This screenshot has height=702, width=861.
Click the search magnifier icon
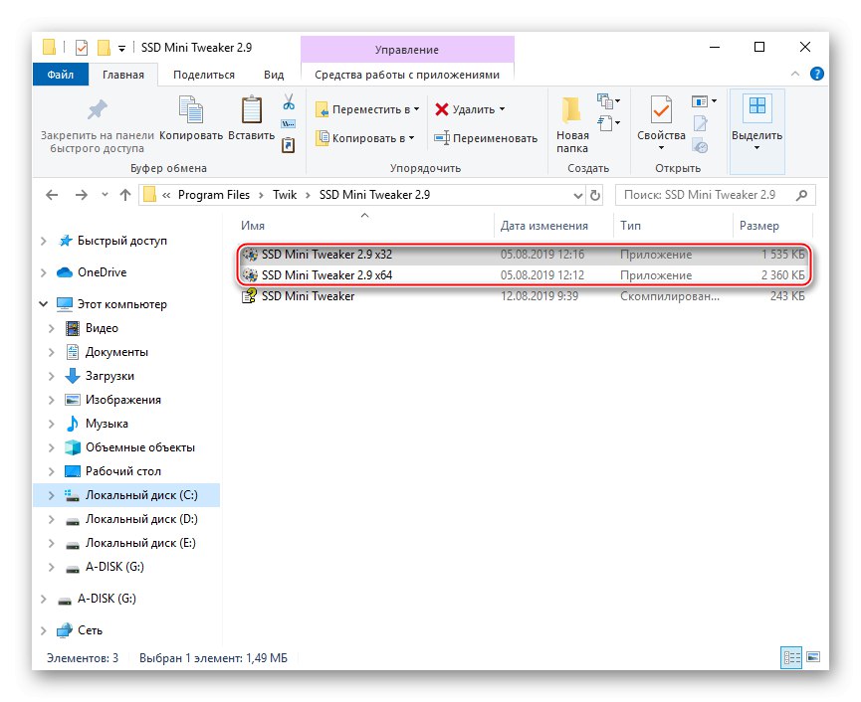(x=801, y=195)
